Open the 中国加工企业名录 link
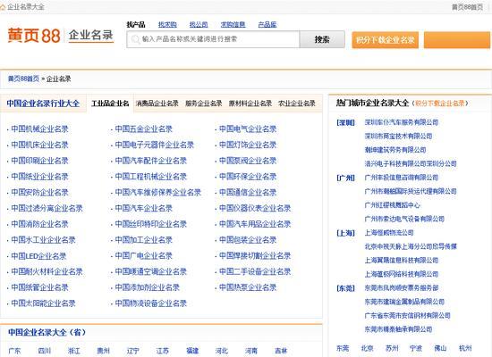492x357 pixels. (144, 240)
